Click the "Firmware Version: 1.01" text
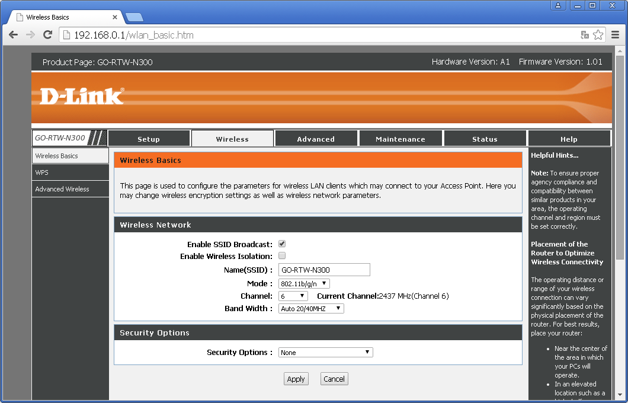 560,62
